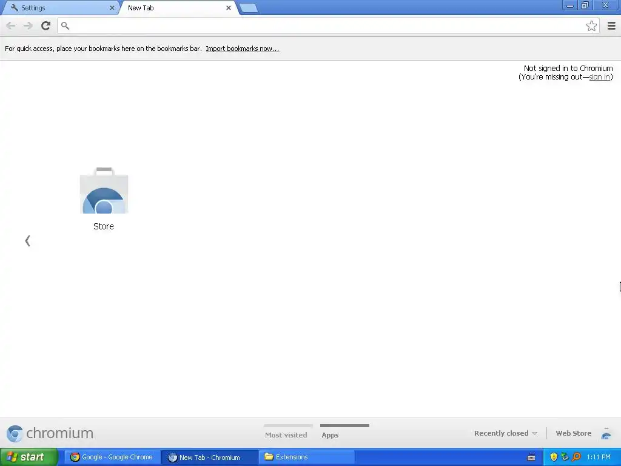Image resolution: width=621 pixels, height=466 pixels.
Task: Bookmark this page with the star icon
Action: [591, 25]
